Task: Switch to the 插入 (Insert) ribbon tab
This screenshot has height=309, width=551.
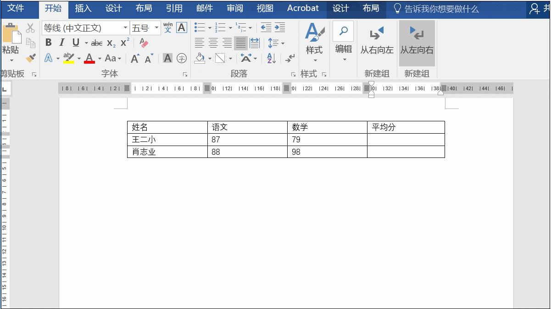Action: click(x=83, y=8)
